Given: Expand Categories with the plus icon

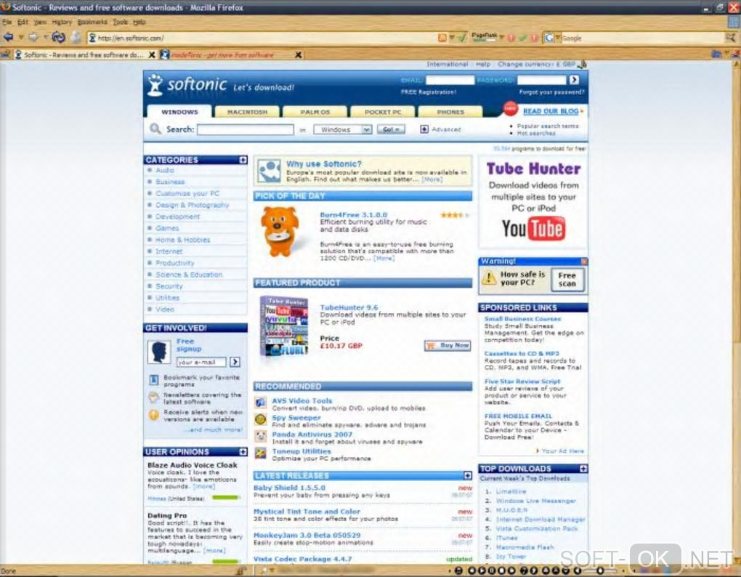Looking at the screenshot, I should pos(243,160).
